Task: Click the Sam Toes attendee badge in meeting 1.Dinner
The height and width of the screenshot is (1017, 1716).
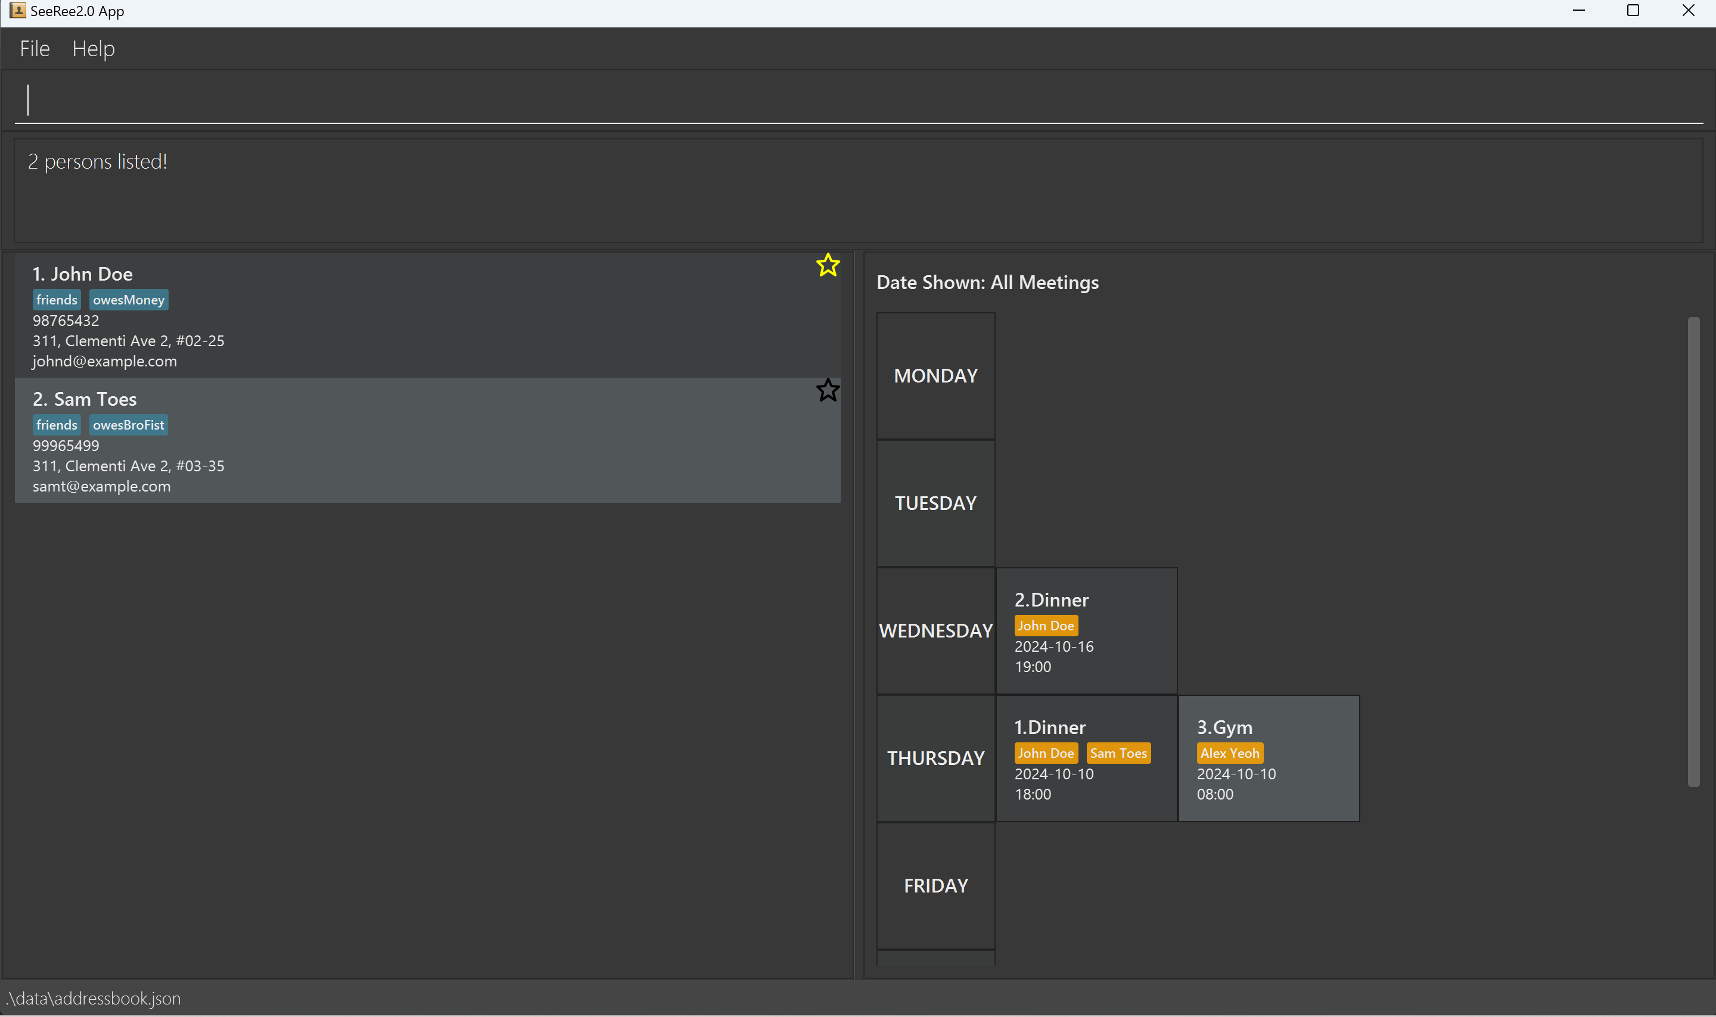Action: (x=1118, y=752)
